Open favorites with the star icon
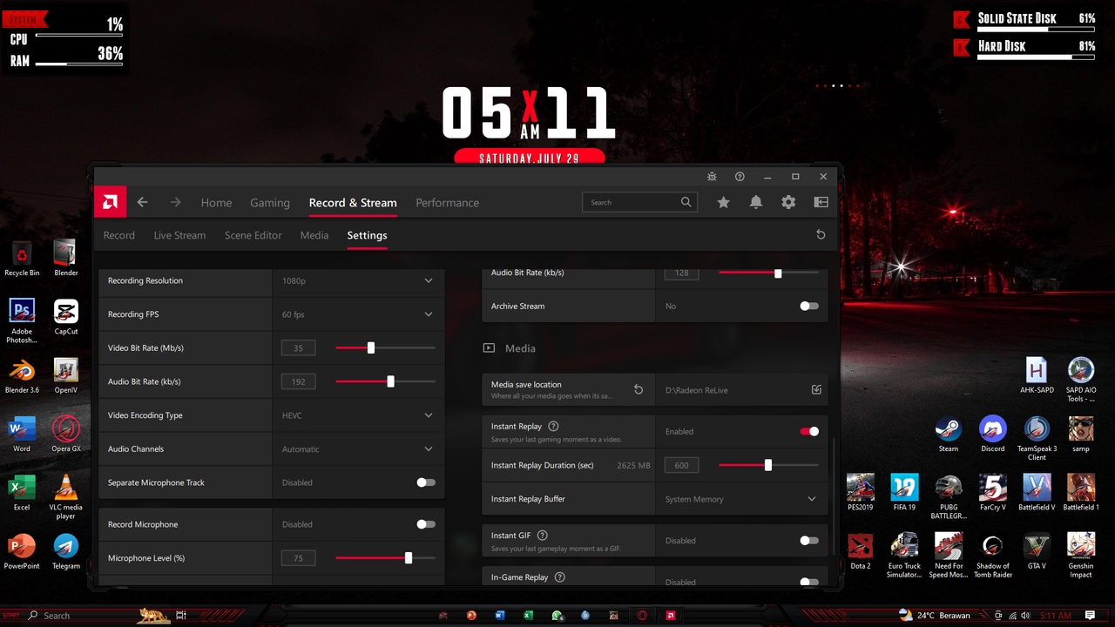 click(723, 202)
